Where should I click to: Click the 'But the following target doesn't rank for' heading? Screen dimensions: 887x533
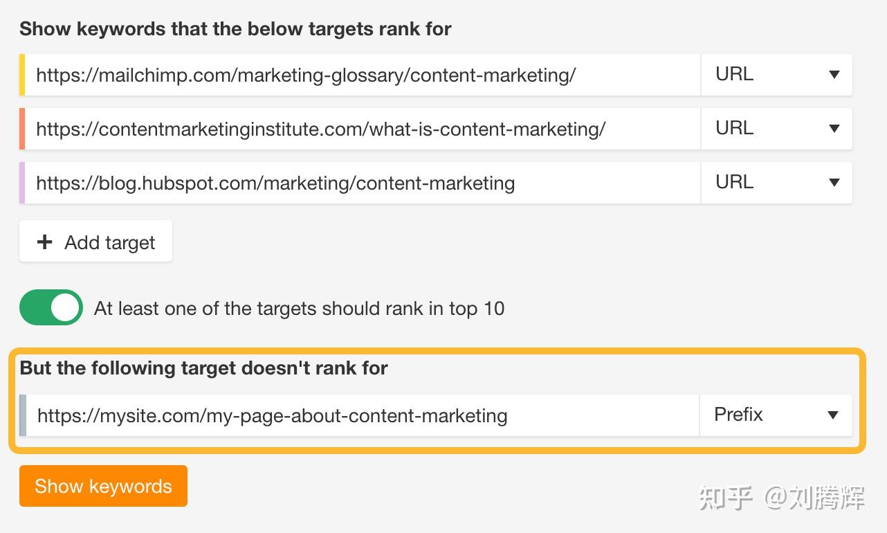[203, 368]
